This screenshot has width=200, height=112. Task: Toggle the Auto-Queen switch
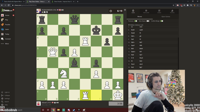pyautogui.click(x=148, y=21)
